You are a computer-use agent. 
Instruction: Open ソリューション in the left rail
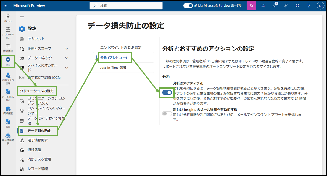(x=8, y=33)
